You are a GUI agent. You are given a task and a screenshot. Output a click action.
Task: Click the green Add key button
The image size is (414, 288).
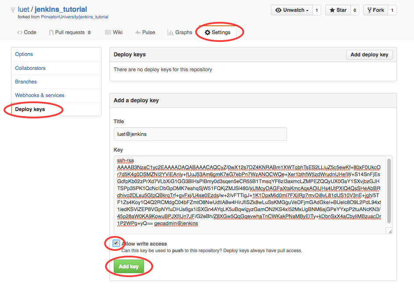[129, 267]
